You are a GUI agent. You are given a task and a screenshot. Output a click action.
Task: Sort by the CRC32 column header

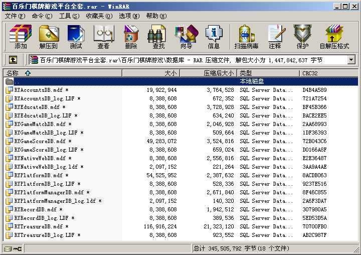click(329, 73)
